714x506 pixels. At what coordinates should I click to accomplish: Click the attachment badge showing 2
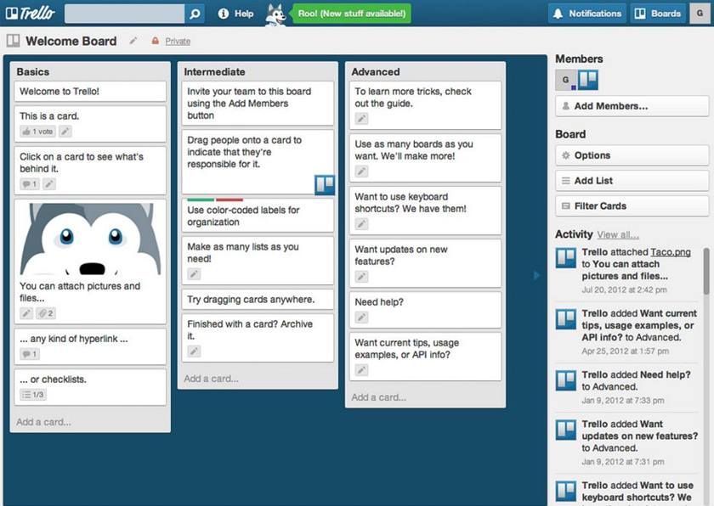point(46,313)
